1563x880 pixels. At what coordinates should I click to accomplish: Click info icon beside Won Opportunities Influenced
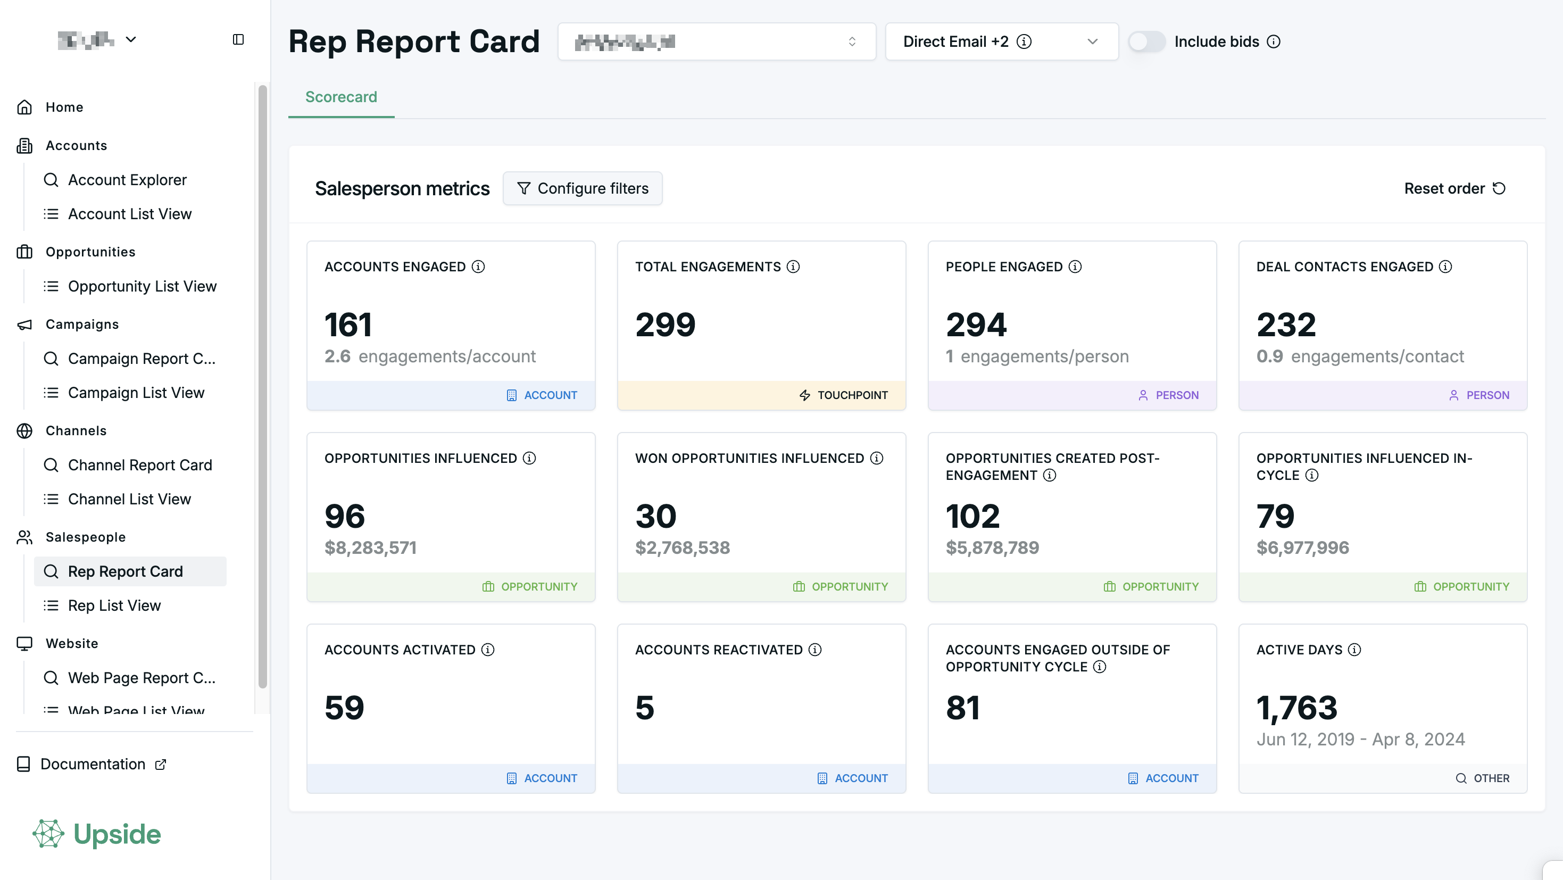877,458
